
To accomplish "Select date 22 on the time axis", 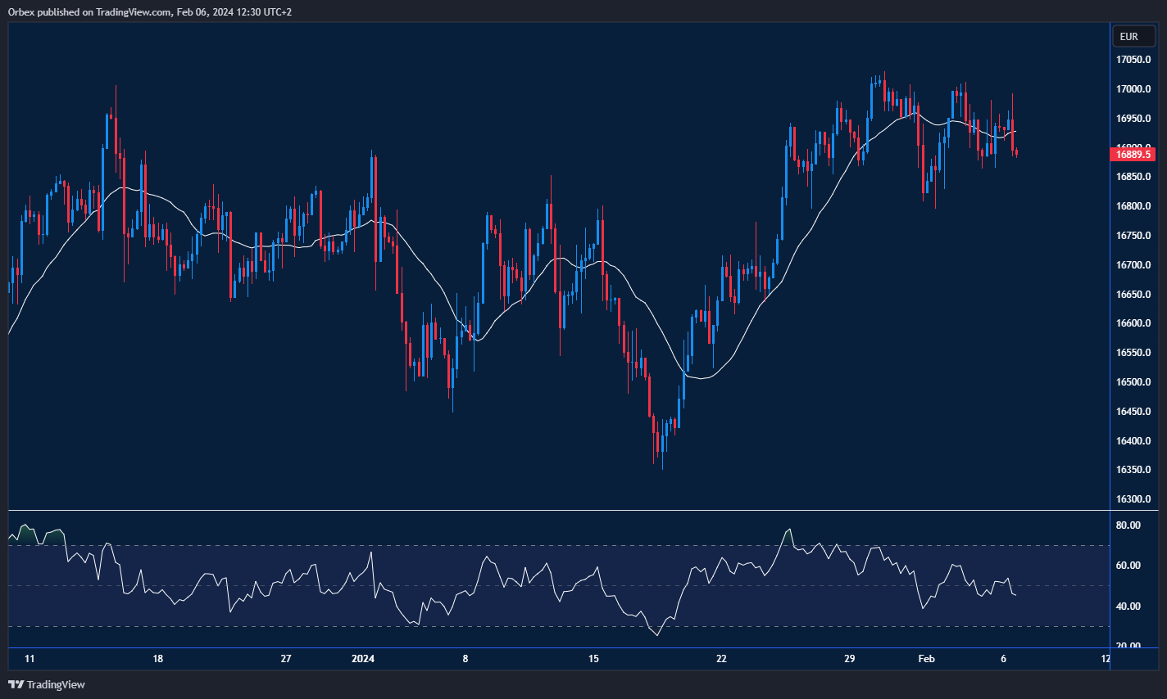I will [721, 659].
